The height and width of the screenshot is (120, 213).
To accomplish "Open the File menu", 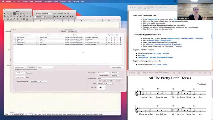I will point(14,1).
